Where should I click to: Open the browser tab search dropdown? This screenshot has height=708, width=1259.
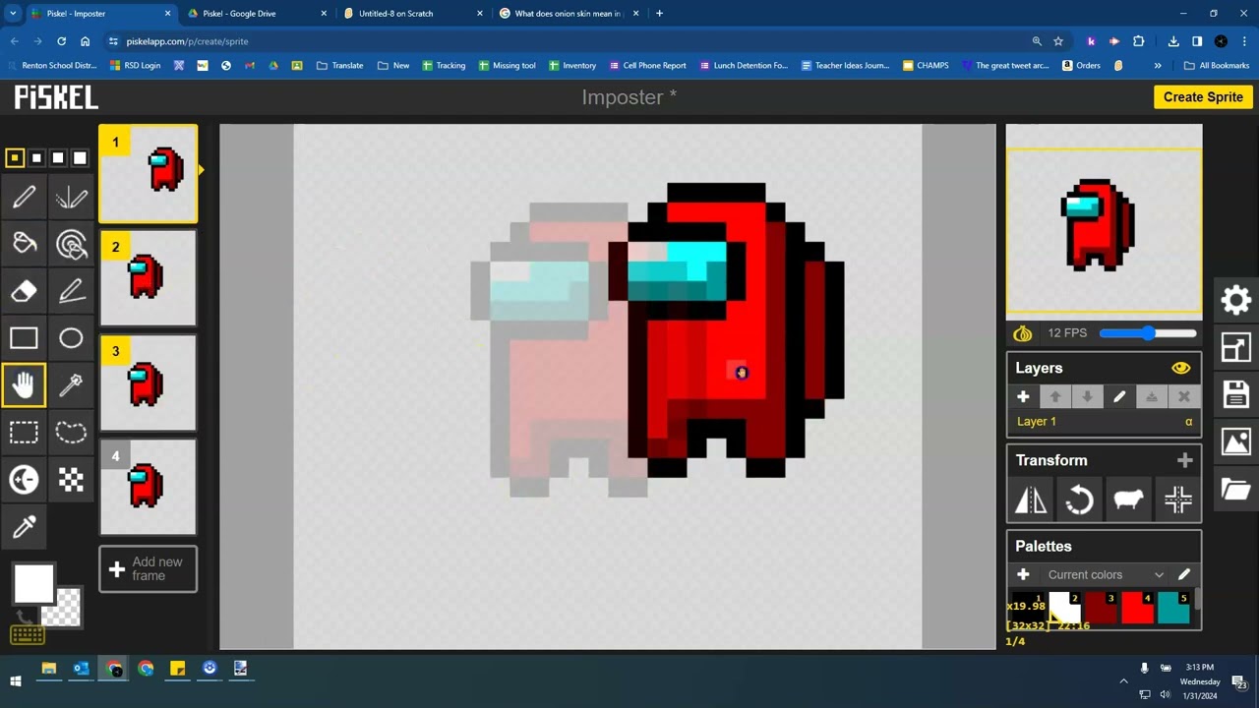pos(13,14)
